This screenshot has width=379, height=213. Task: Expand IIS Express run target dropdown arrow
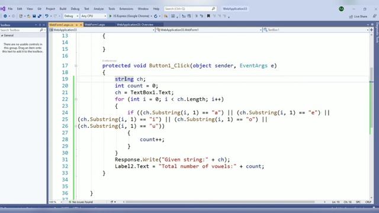click(x=152, y=16)
